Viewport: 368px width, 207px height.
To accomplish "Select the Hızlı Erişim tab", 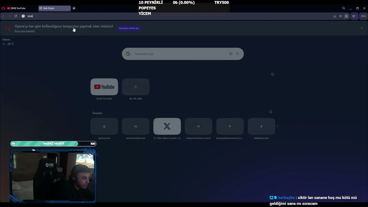I will click(x=55, y=8).
